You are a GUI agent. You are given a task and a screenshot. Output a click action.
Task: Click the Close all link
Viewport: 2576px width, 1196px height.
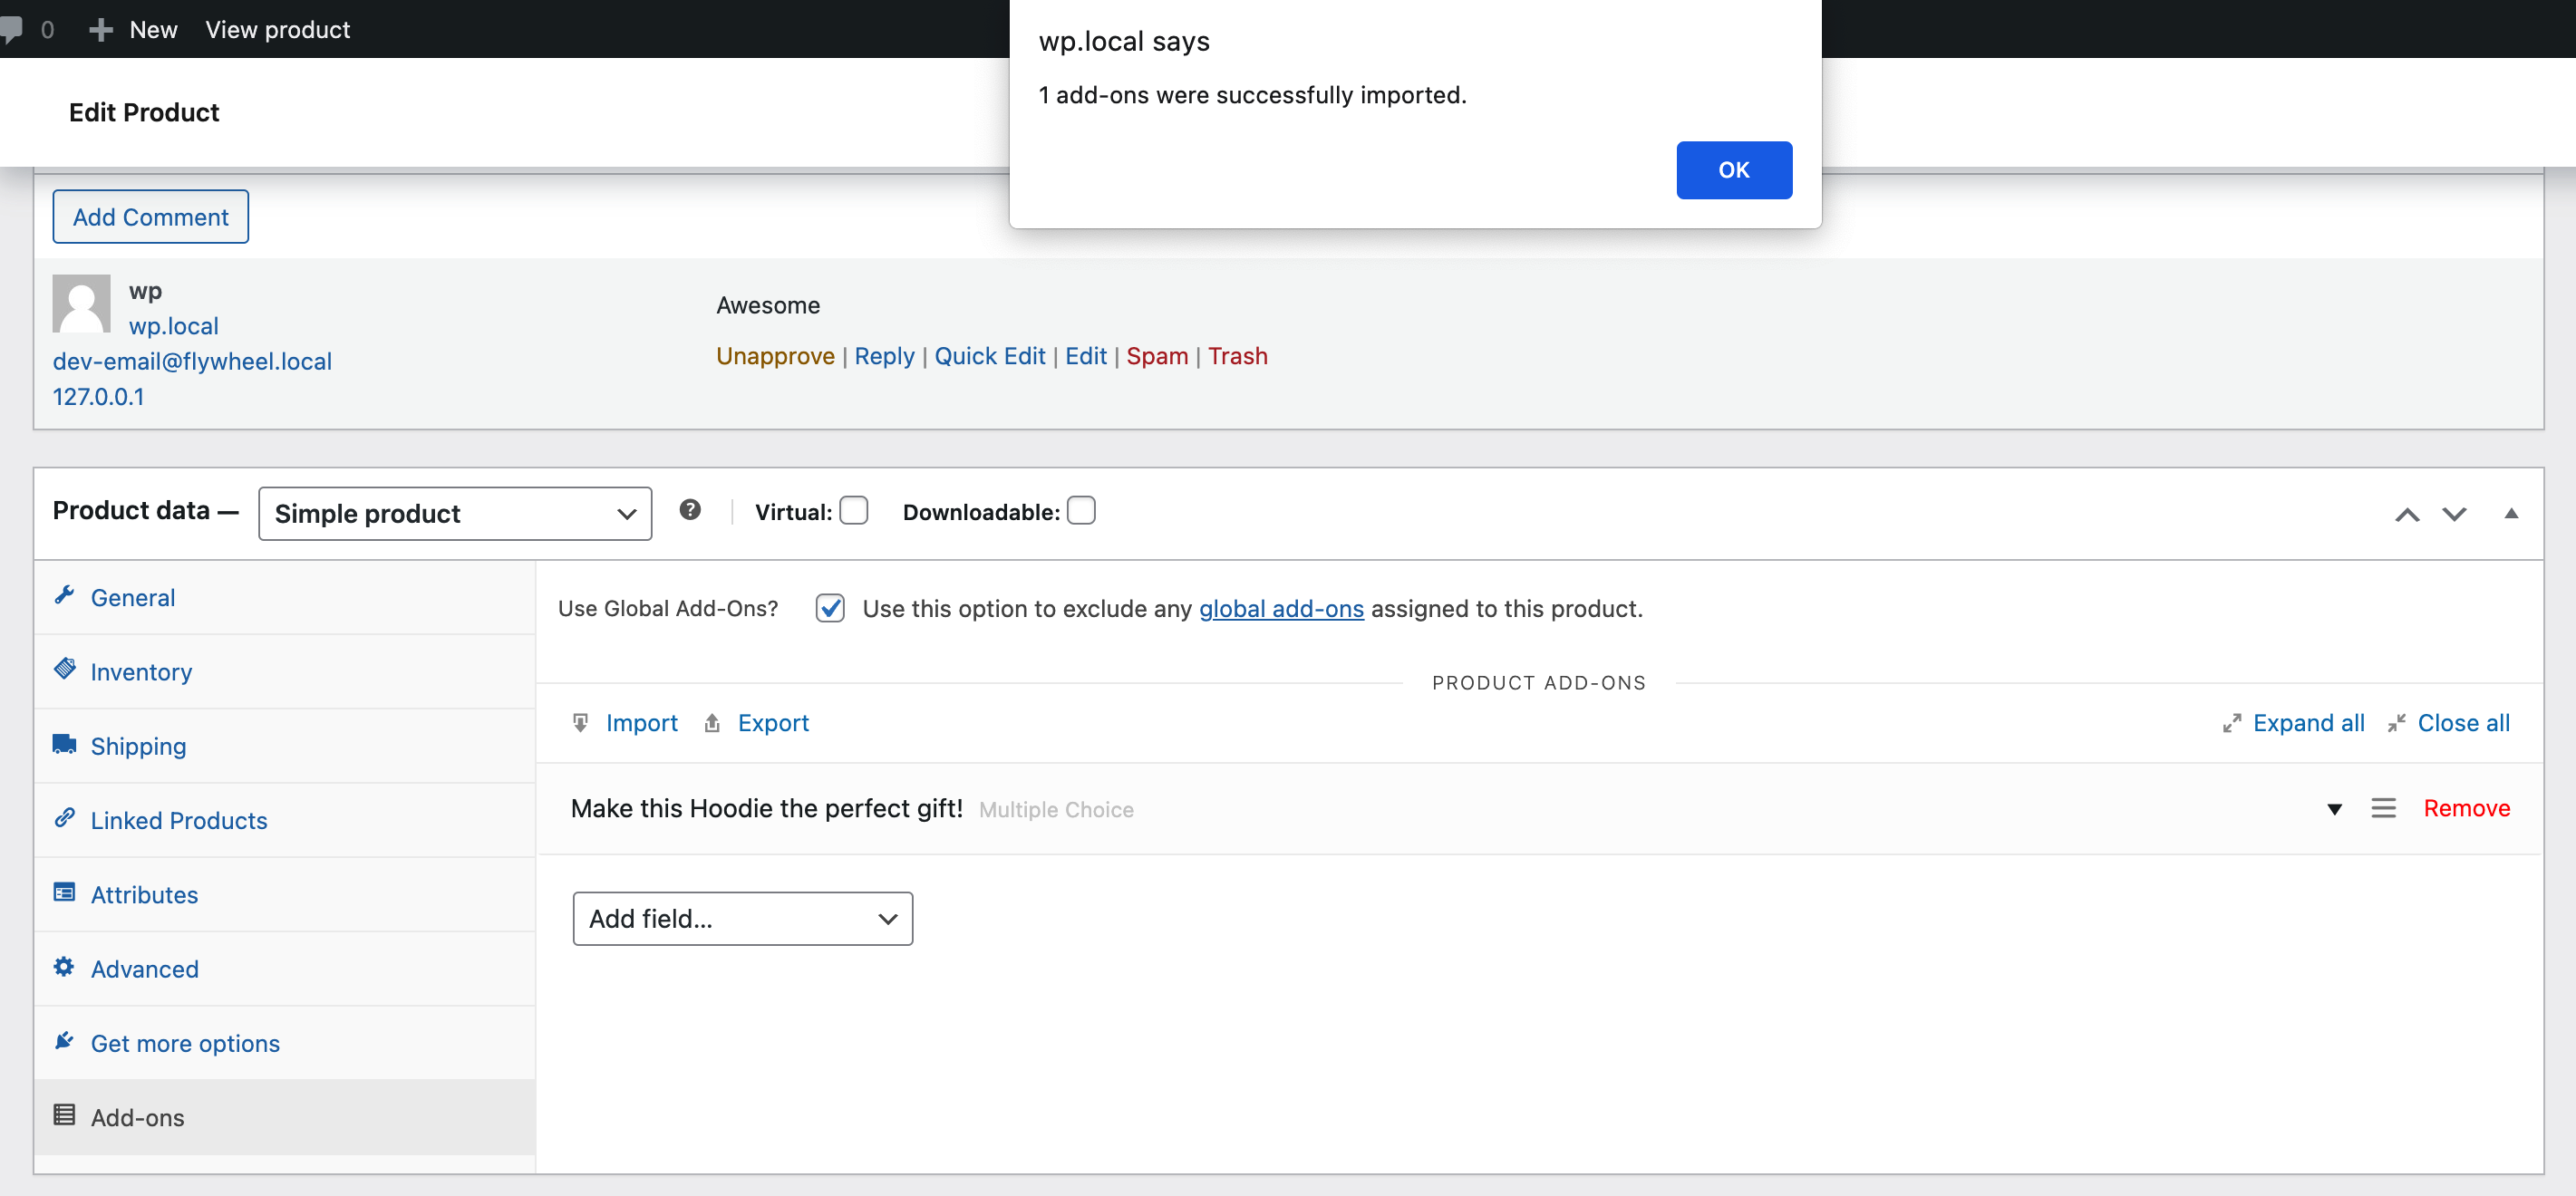pos(2464,723)
